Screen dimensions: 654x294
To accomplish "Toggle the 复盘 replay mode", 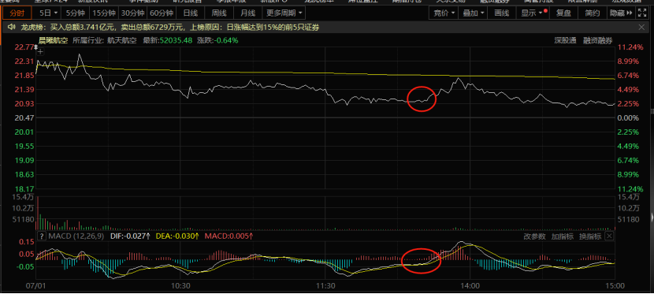I will tap(563, 13).
